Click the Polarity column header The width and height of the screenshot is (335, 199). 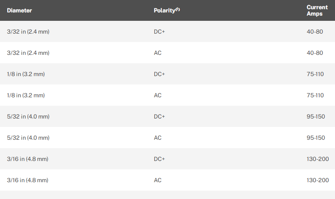click(x=164, y=10)
